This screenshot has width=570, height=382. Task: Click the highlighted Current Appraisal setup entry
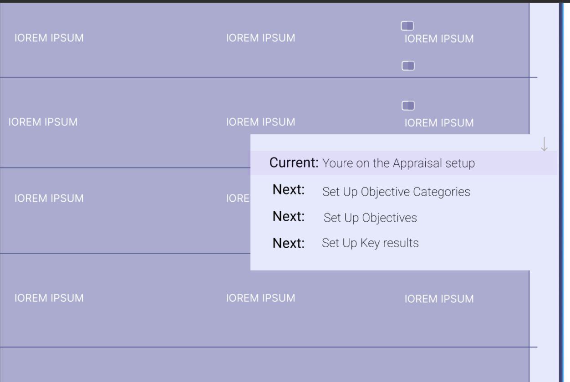372,163
